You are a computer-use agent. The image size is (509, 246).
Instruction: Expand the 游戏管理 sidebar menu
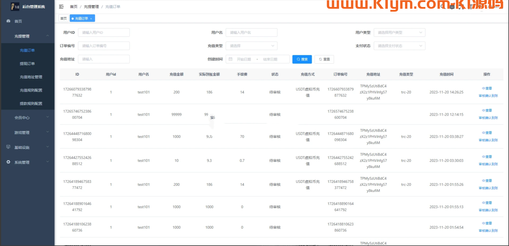pyautogui.click(x=28, y=132)
